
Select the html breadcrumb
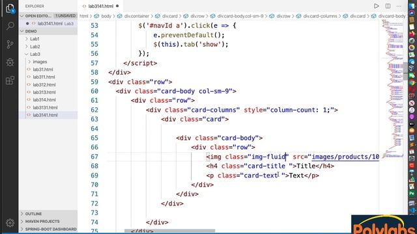84,16
